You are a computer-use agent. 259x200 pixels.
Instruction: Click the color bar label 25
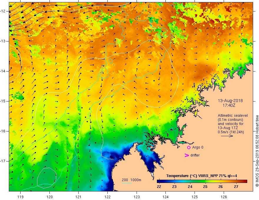coord(205,187)
